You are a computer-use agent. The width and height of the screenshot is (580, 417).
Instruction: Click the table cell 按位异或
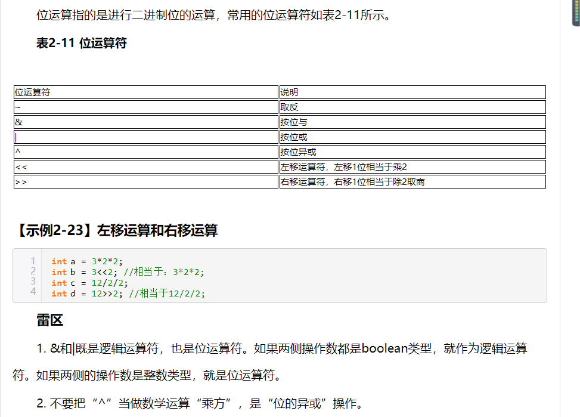412,152
